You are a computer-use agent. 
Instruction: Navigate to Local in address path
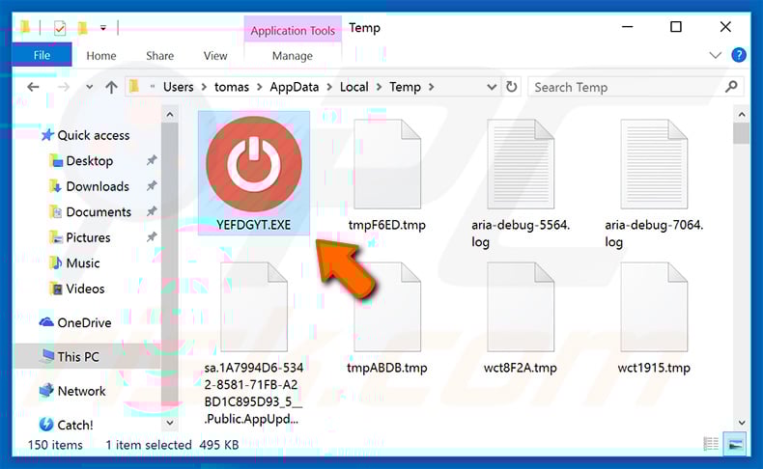[353, 87]
